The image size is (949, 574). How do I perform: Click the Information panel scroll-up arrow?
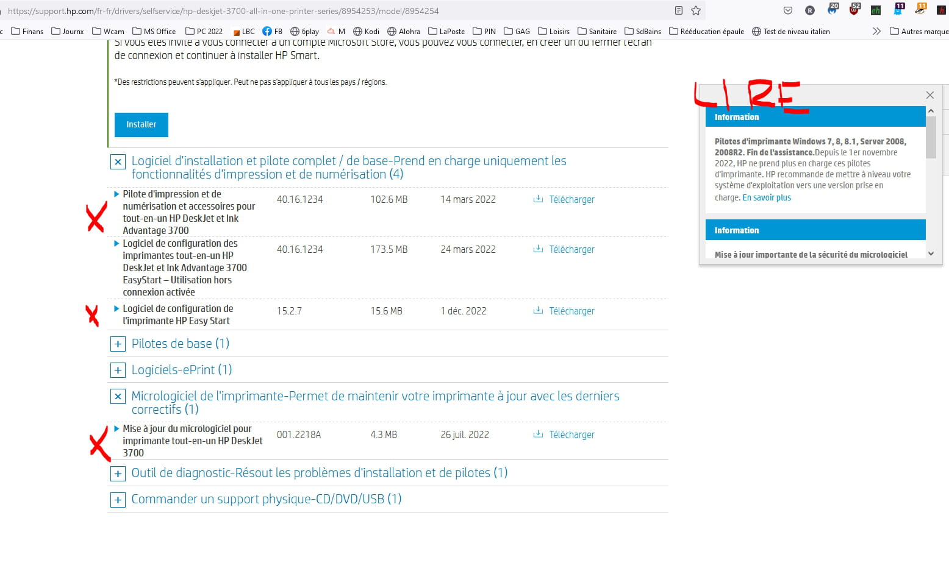(931, 111)
